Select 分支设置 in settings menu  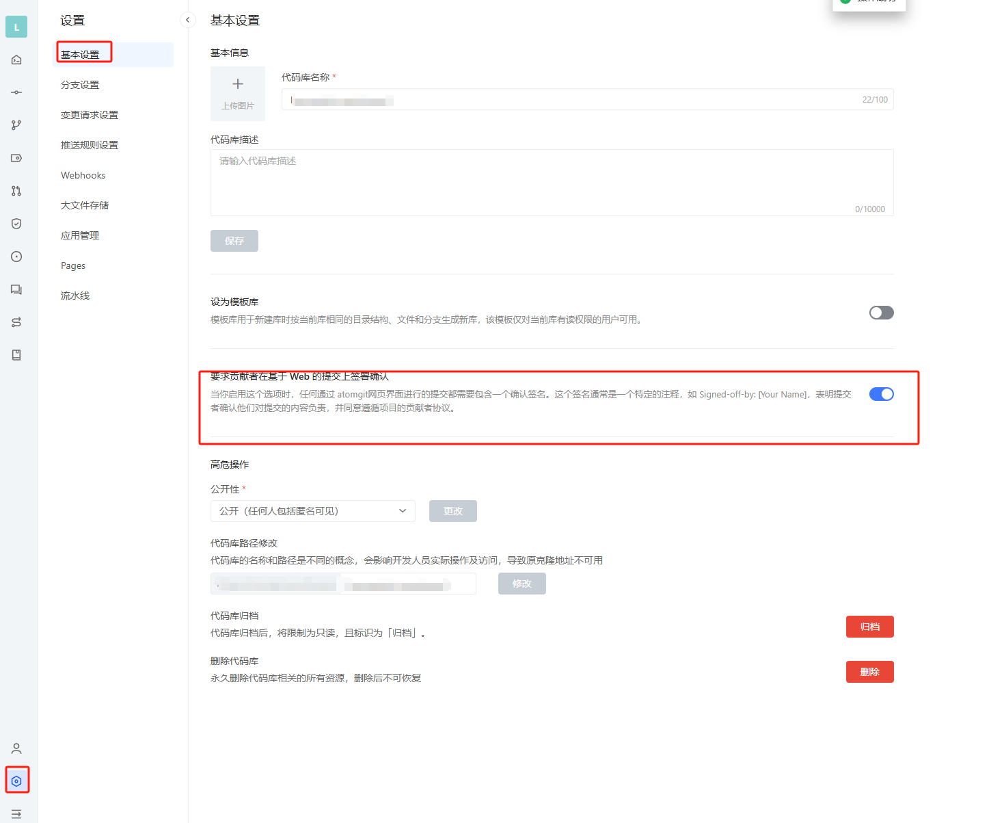click(x=113, y=85)
